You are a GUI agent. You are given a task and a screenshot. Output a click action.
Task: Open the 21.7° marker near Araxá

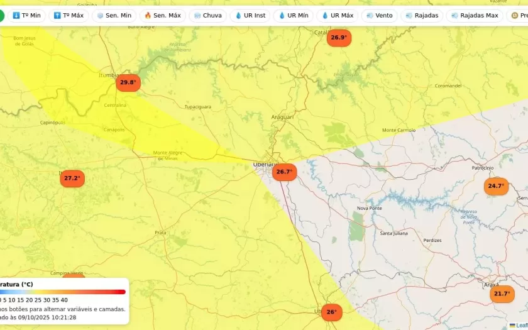coord(502,294)
